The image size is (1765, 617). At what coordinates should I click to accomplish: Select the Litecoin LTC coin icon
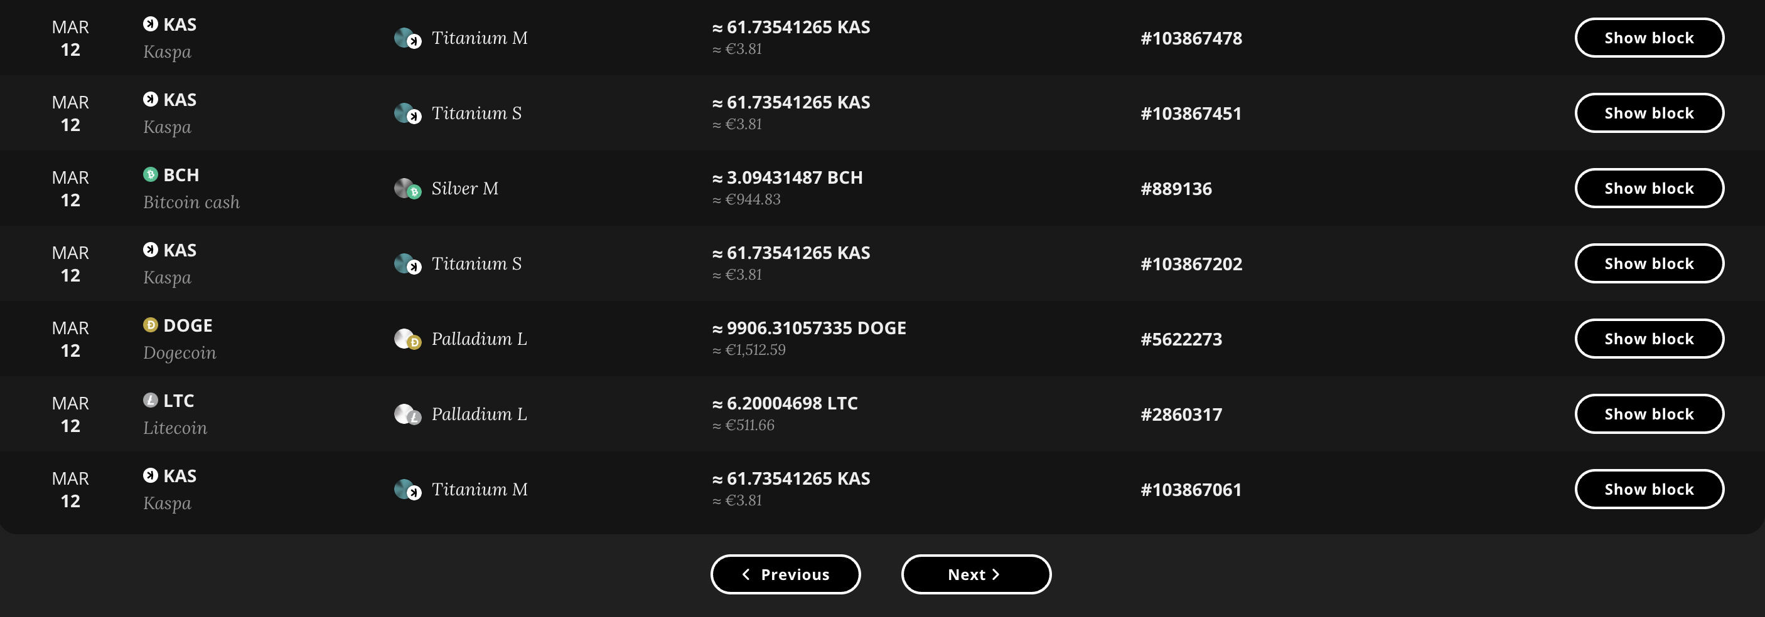[x=151, y=401]
